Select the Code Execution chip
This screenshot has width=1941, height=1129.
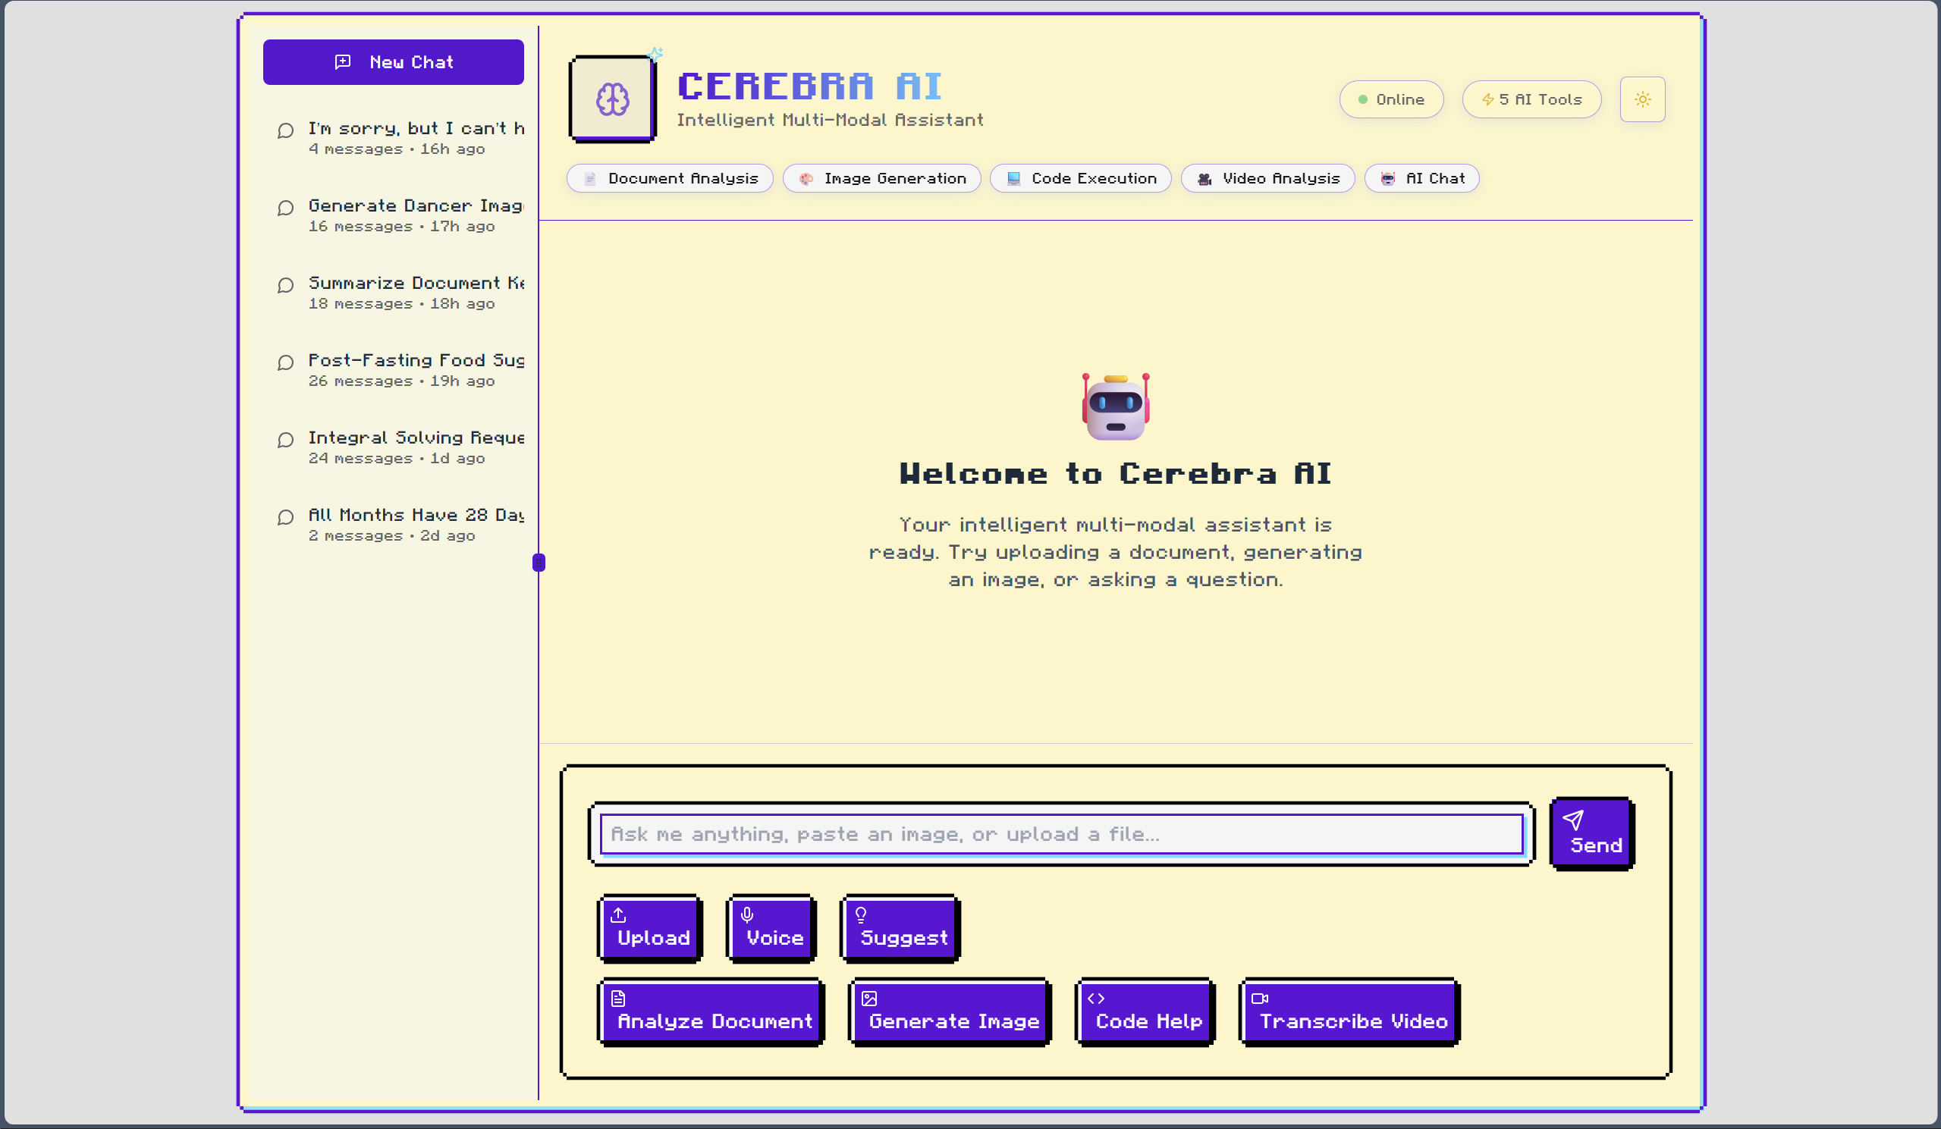tap(1080, 179)
